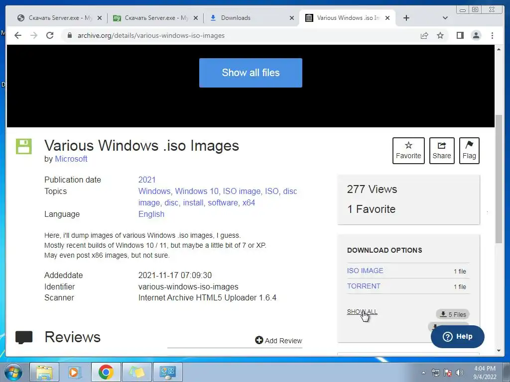Open the Microsoft creator link
Viewport: 510px width, 382px height.
pos(71,159)
